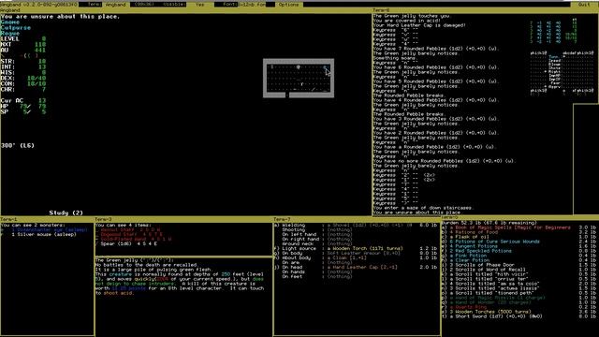Click 'Your Hard Leather Cap is damaged!' log line
Viewport: 599px width, 337px height.
(x=419, y=25)
